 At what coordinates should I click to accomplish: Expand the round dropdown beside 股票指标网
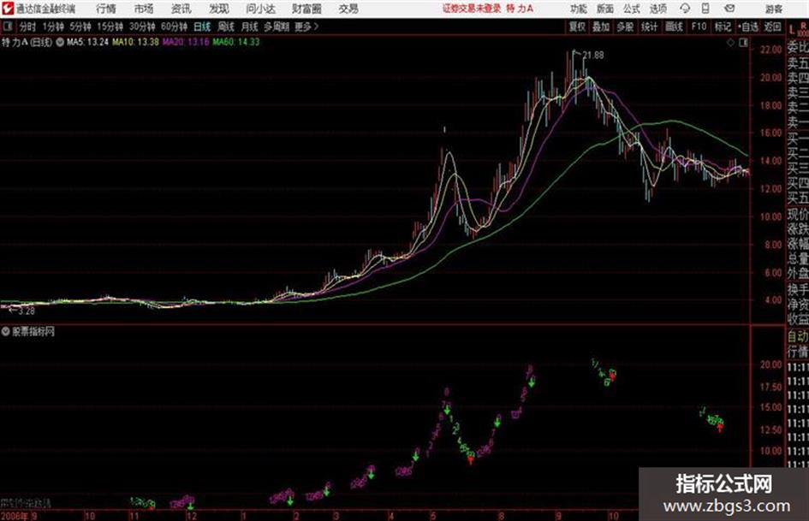click(6, 331)
